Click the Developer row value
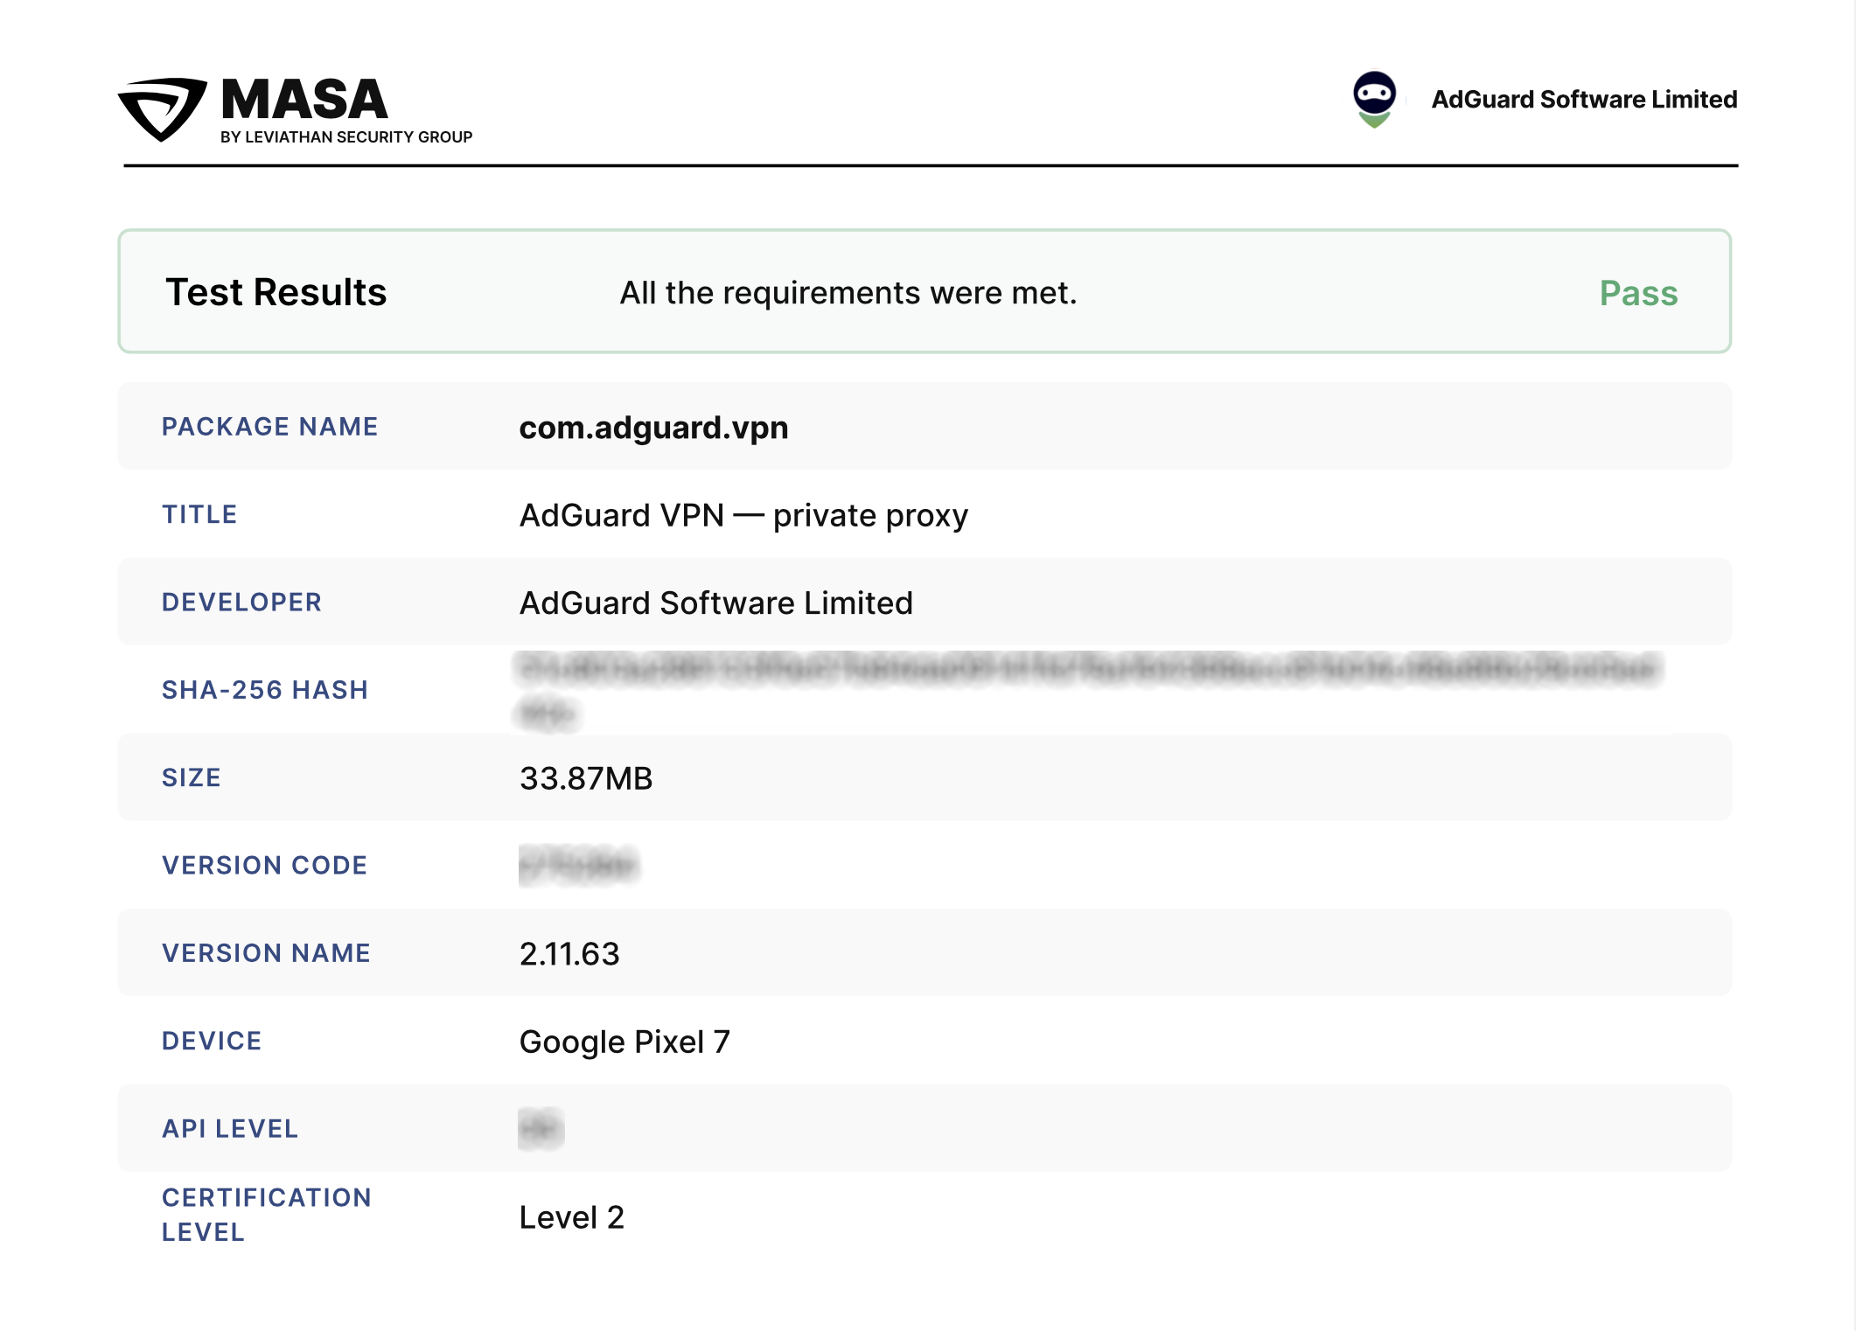Screen dimensions: 1856x1331 (x=715, y=603)
